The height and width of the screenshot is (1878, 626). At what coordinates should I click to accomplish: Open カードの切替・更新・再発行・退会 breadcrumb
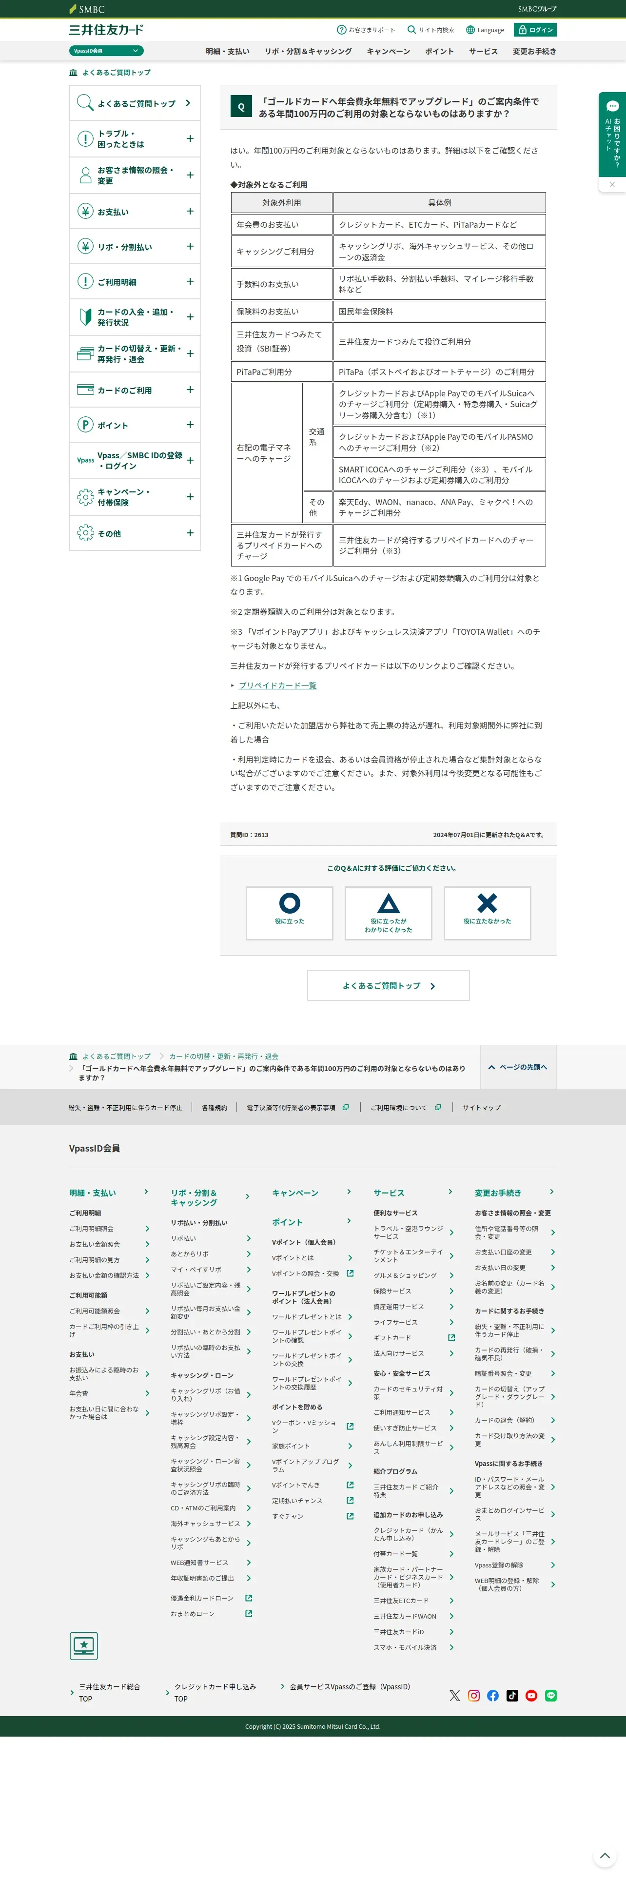click(224, 1056)
